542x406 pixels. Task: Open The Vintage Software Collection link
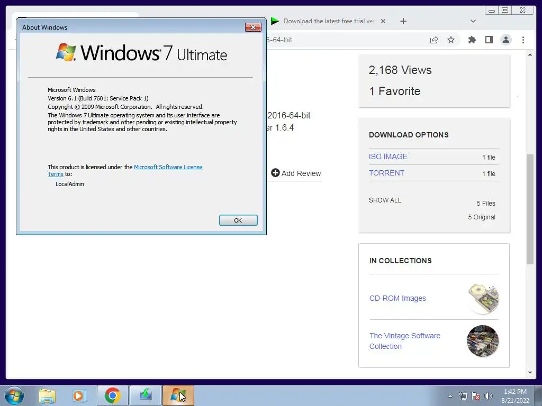tap(405, 341)
